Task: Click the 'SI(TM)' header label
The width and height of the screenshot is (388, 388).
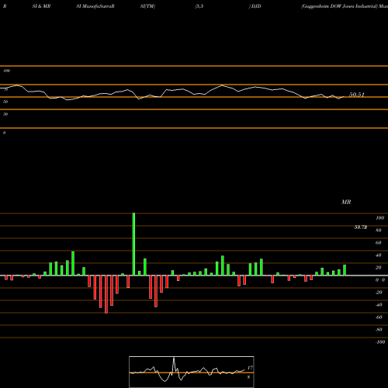Action: coord(147,6)
